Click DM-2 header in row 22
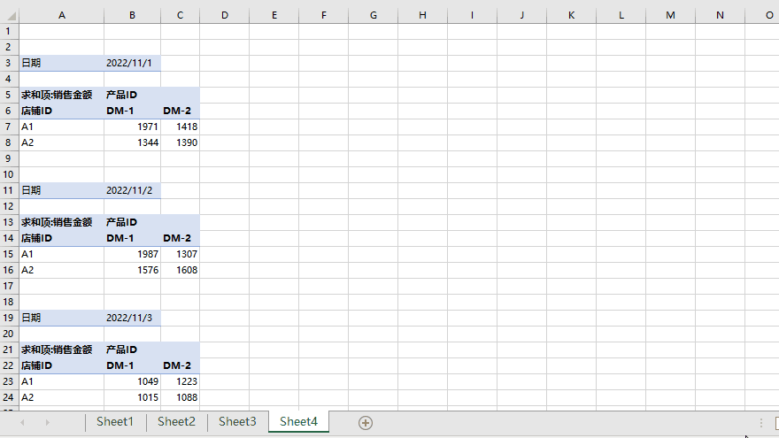 (180, 365)
